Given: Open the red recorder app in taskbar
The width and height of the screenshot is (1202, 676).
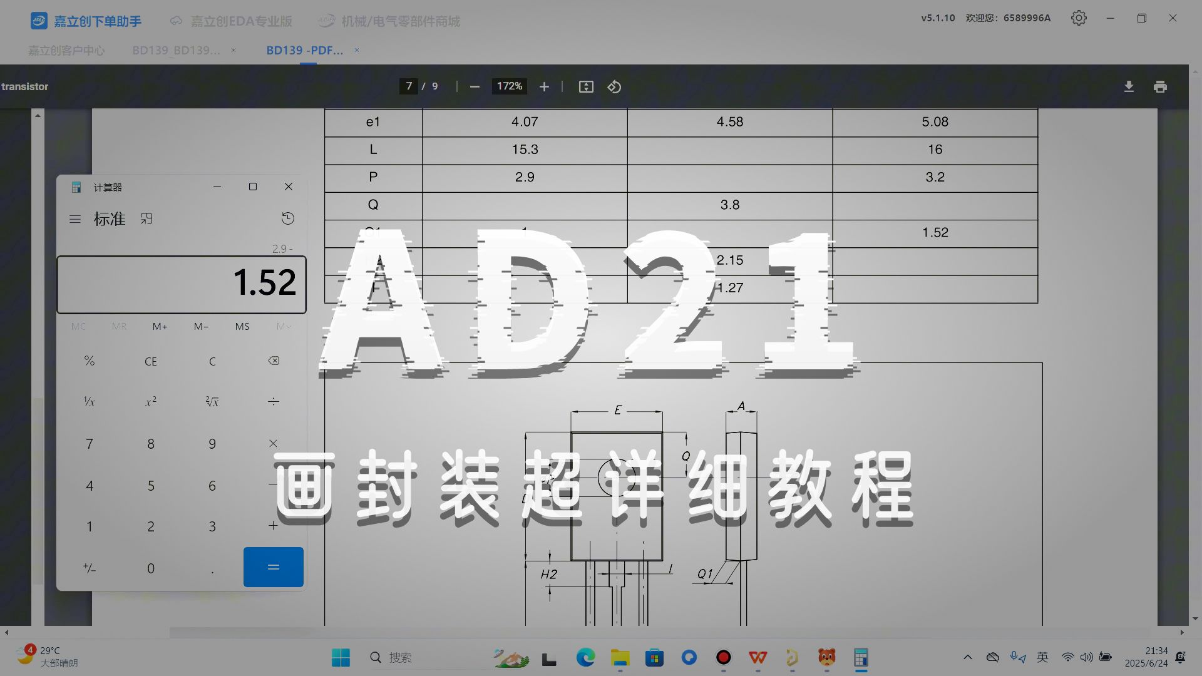Looking at the screenshot, I should [x=724, y=658].
